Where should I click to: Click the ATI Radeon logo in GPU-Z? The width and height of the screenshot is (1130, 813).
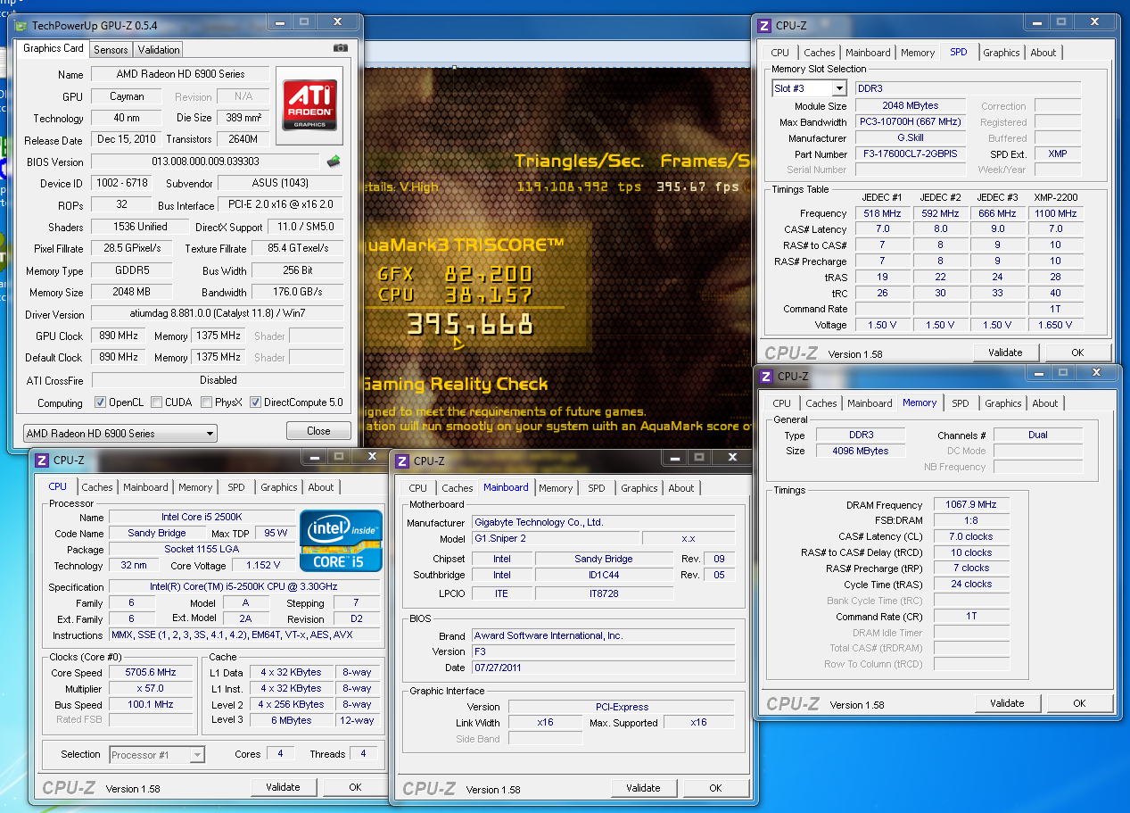point(309,105)
